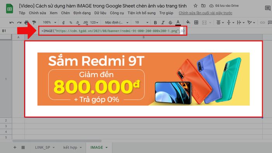Click the horizontal scrollbar

(57, 141)
